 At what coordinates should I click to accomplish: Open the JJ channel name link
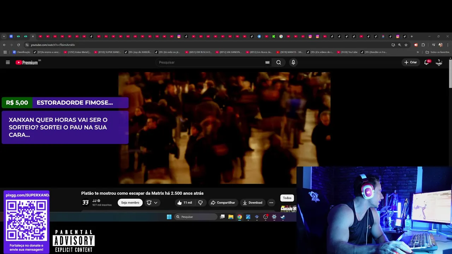[94, 201]
